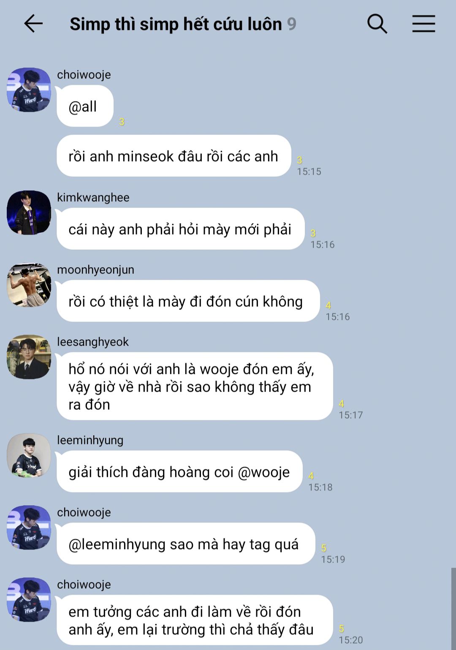The image size is (456, 650).
Task: Open chat search with magnifier icon
Action: (x=377, y=24)
